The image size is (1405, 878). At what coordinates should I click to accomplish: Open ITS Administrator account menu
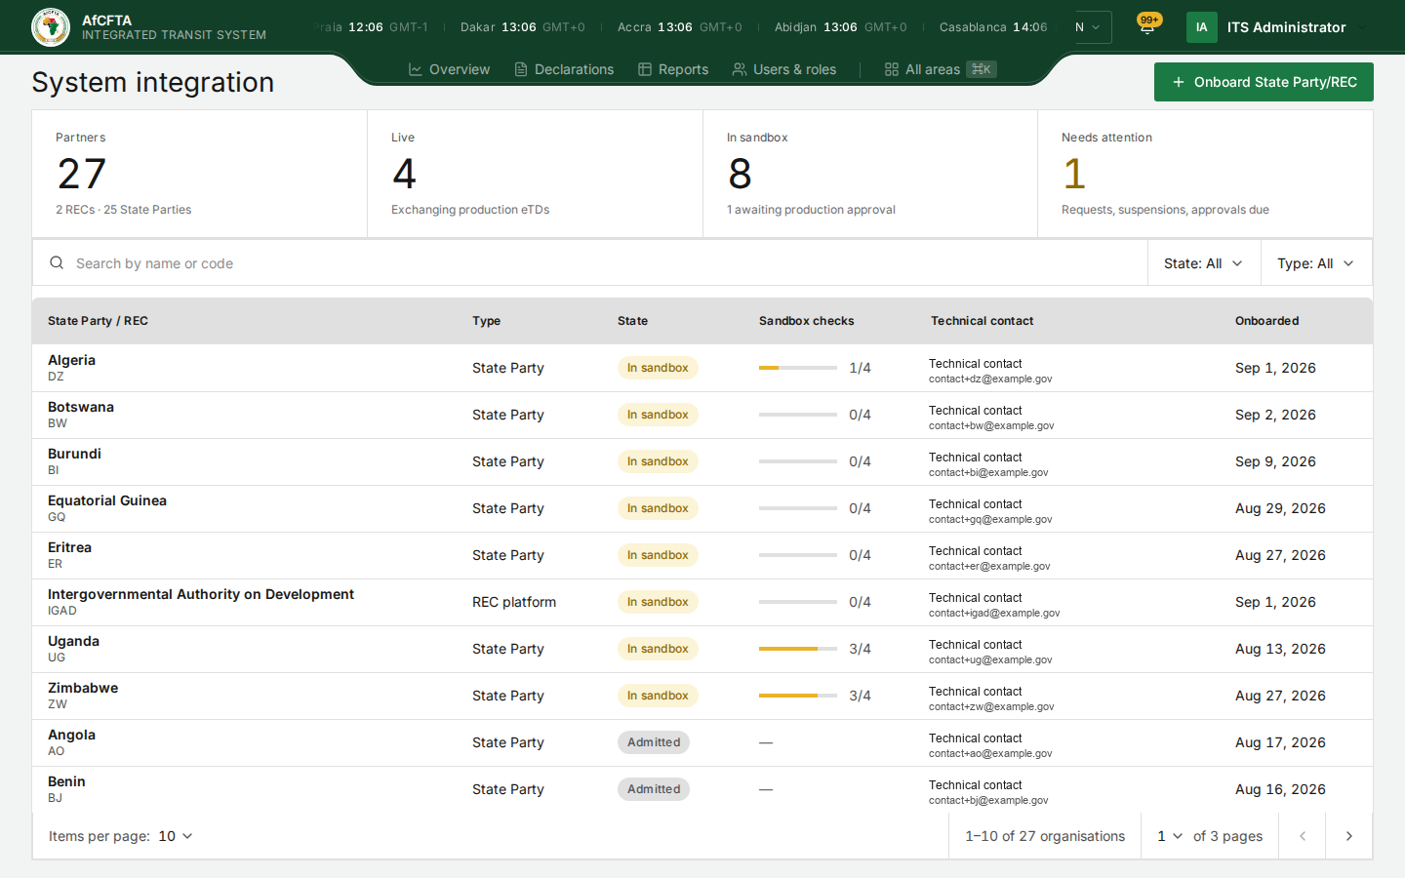point(1278,27)
